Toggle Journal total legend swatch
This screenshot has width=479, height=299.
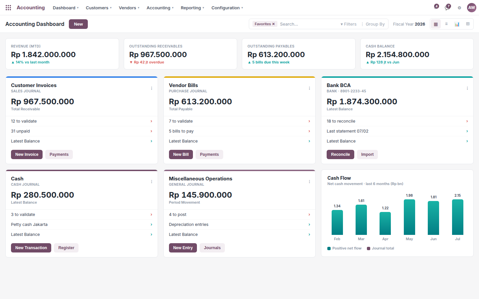click(x=369, y=249)
